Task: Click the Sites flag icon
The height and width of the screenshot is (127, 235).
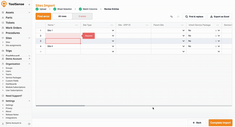Action: tap(3, 38)
